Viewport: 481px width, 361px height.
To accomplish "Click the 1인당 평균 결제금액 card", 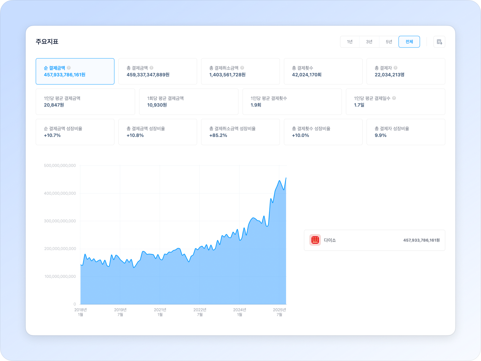I will 85,101.
